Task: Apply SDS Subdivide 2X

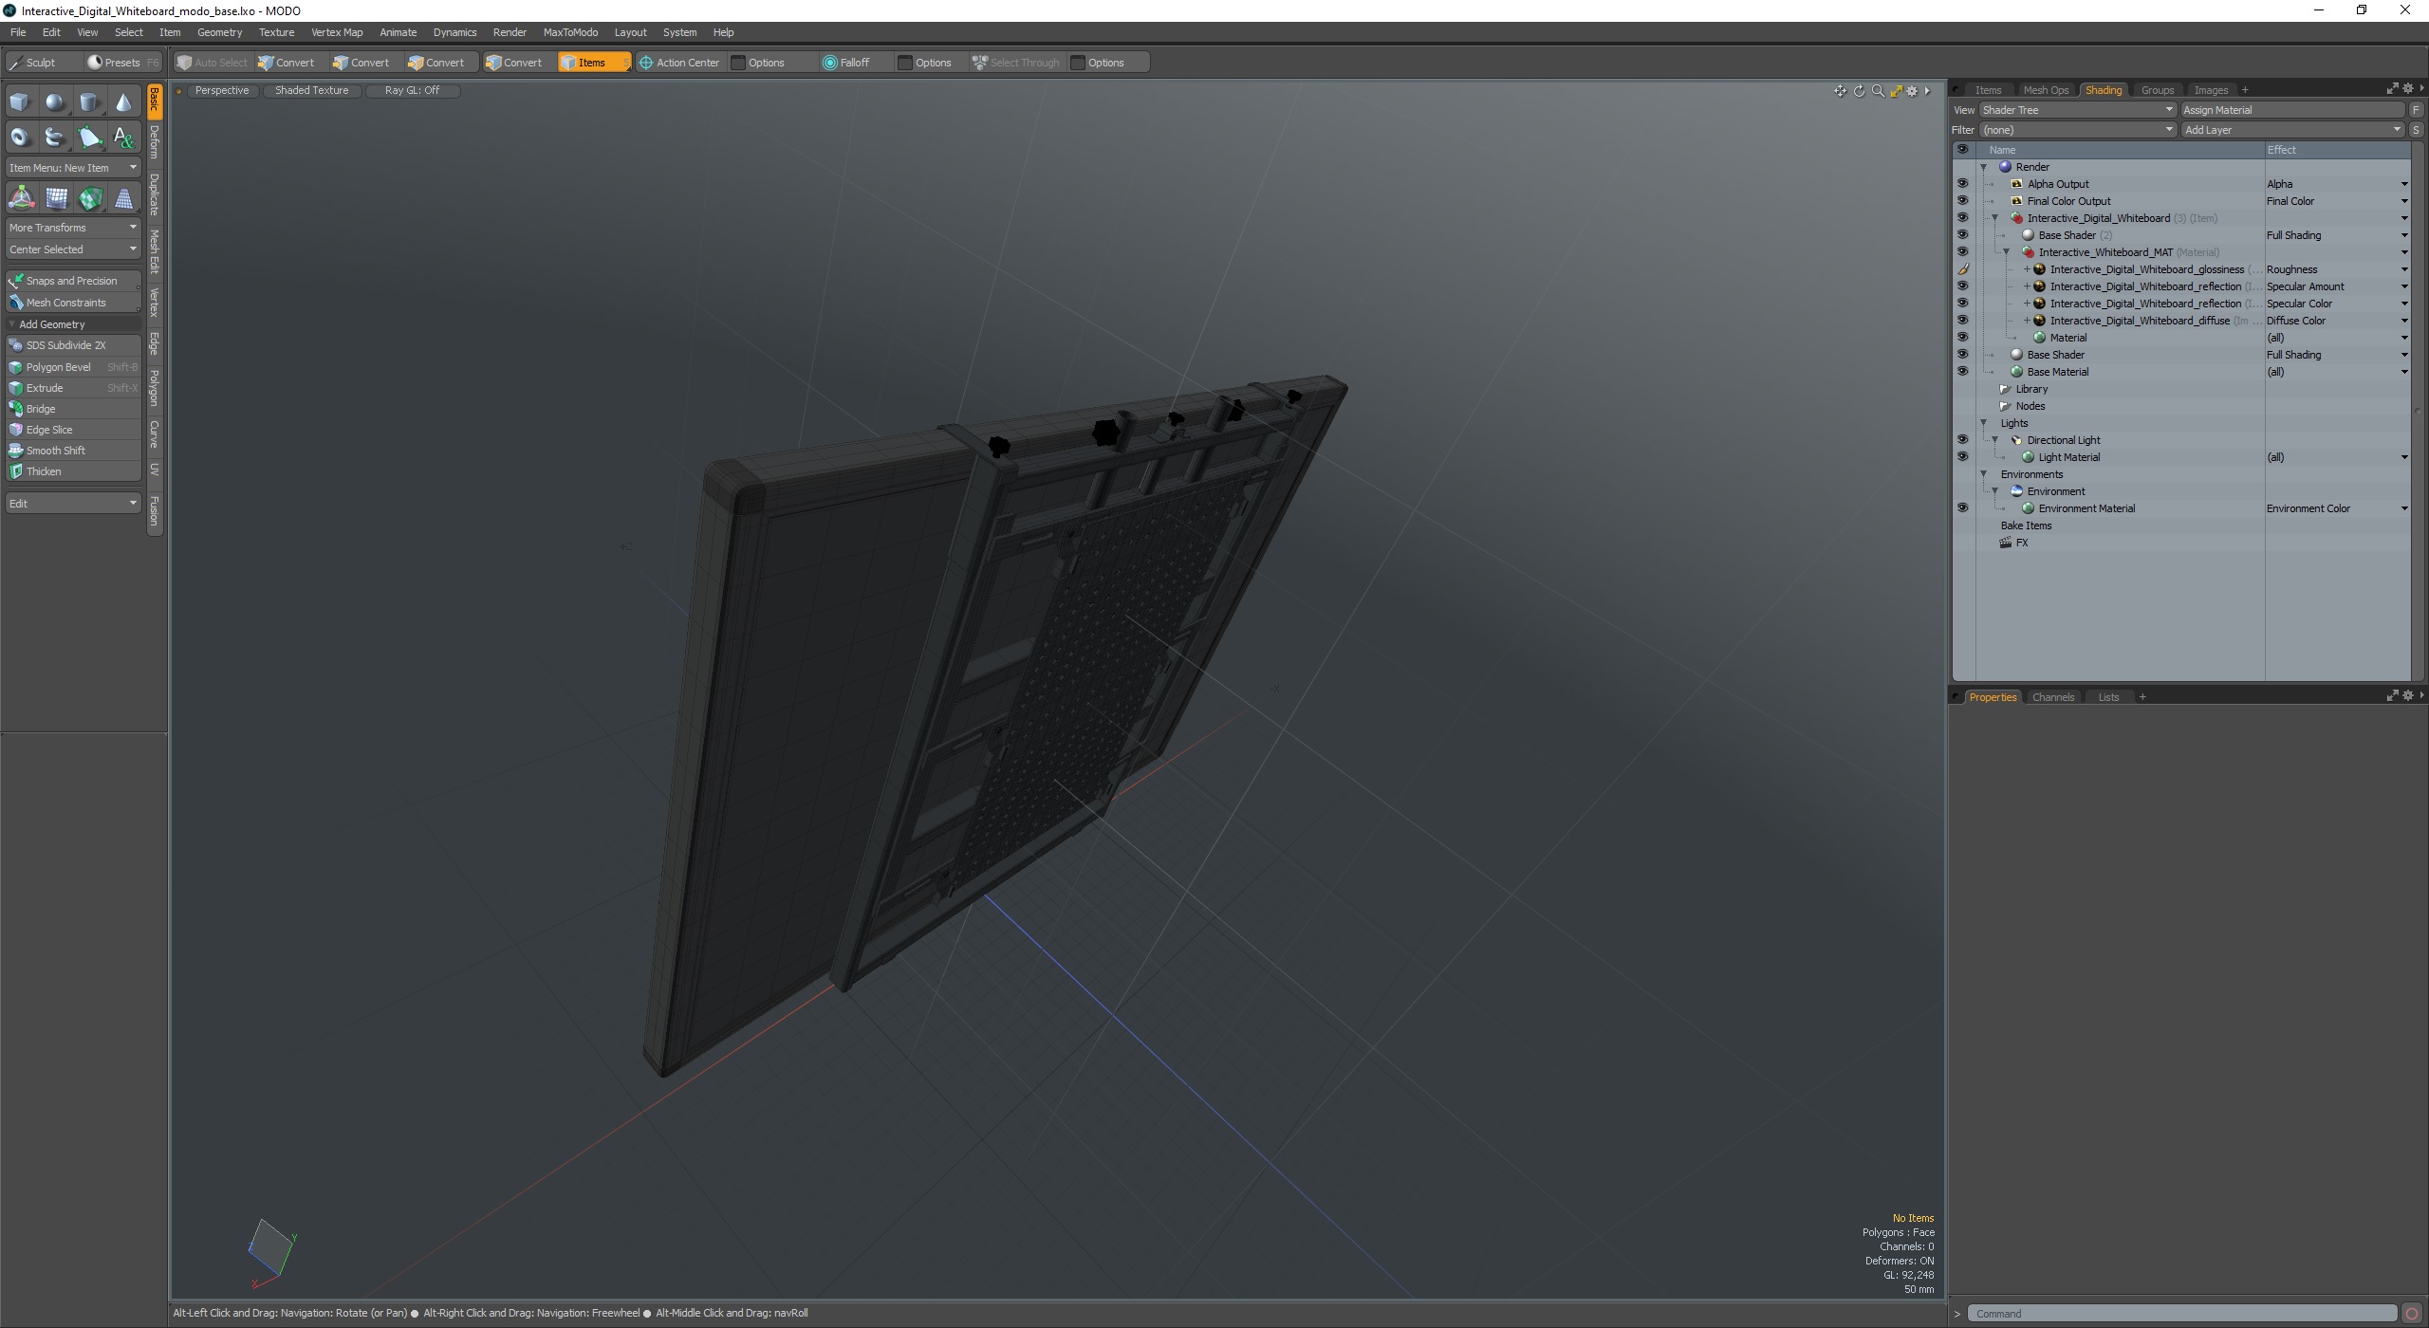Action: coord(73,345)
